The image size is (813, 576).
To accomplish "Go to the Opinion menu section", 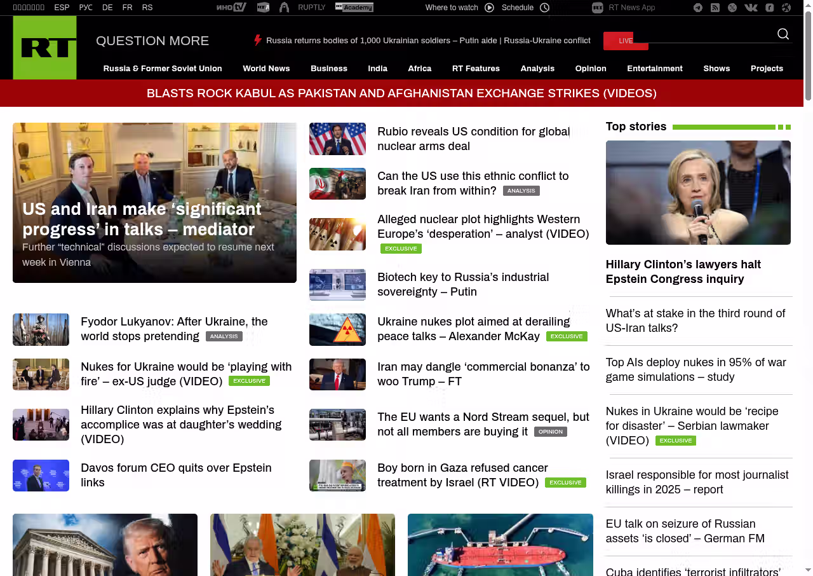I will point(590,69).
